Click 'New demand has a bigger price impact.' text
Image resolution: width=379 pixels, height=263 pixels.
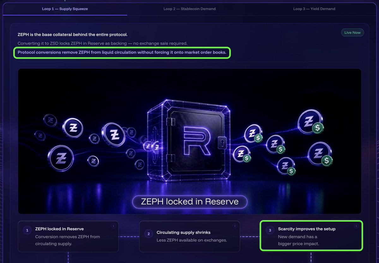298,240
